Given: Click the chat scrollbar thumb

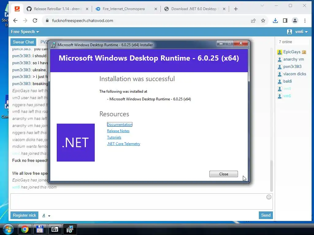Looking at the screenshot, I should click(x=271, y=176).
